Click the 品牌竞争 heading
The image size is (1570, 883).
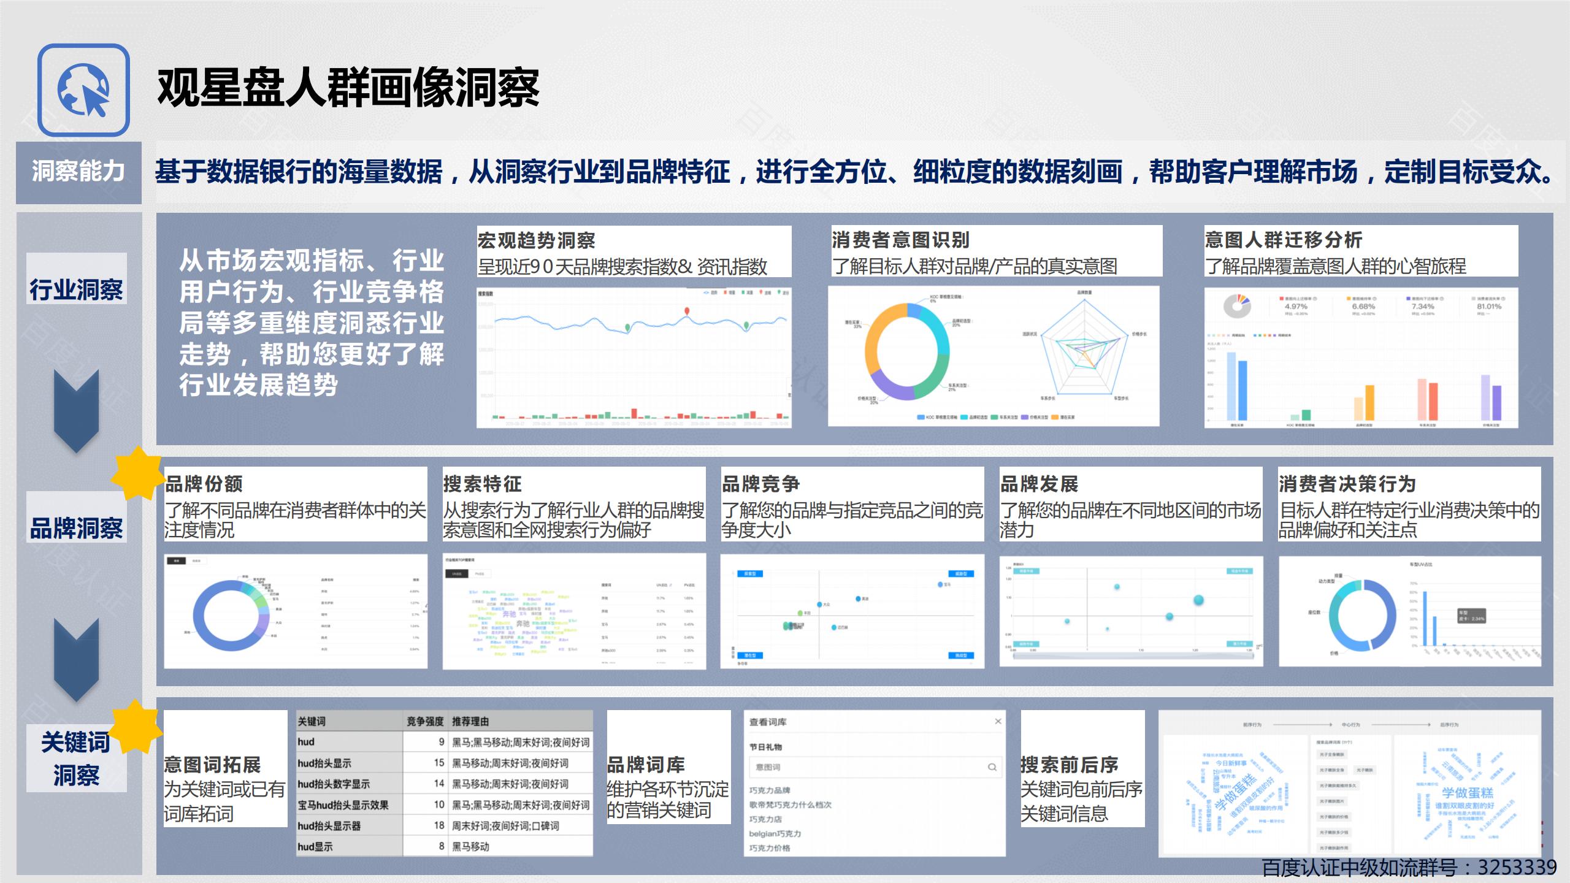(x=760, y=484)
